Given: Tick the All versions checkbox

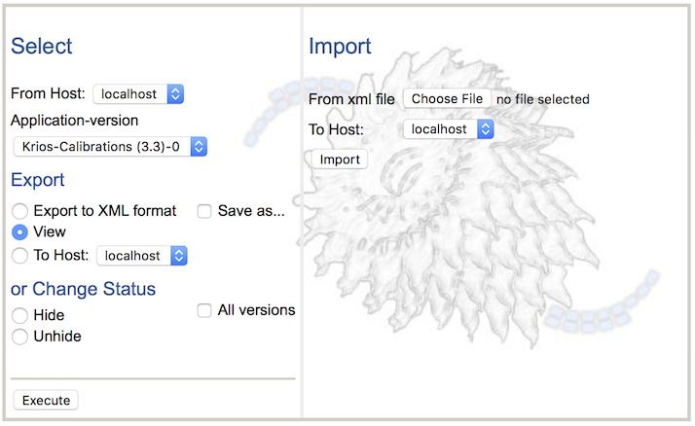Looking at the screenshot, I should coord(204,310).
